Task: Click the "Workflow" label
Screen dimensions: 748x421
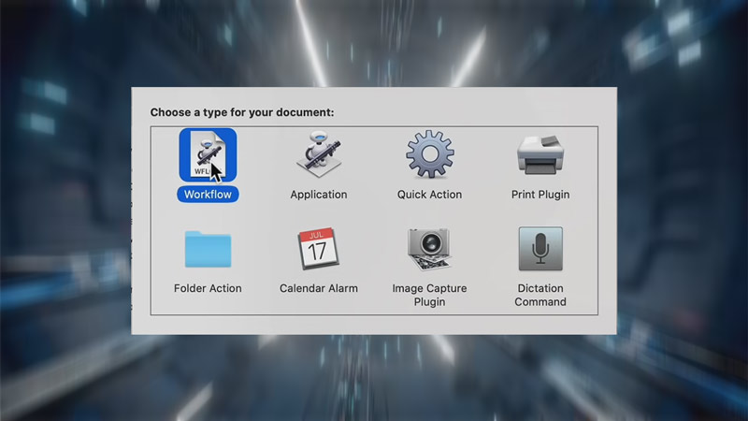Action: tap(208, 195)
